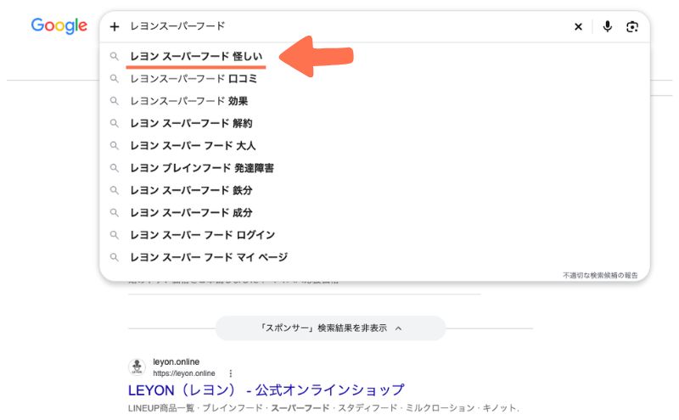The width and height of the screenshot is (679, 420).
Task: Click magnifier icon beside 怪しい suggestion
Action: coord(114,56)
